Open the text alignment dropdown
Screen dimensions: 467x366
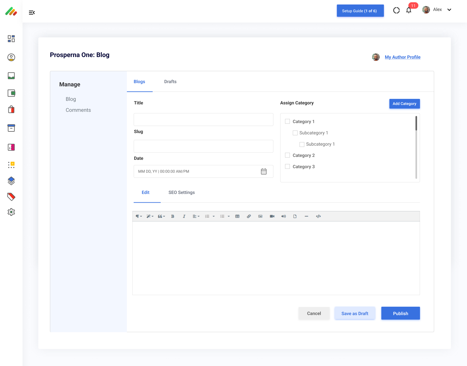196,217
